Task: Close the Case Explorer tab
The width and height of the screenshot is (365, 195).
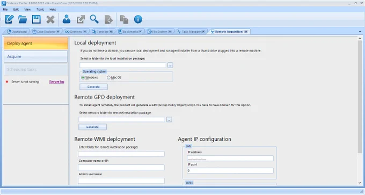Action: click(58, 32)
